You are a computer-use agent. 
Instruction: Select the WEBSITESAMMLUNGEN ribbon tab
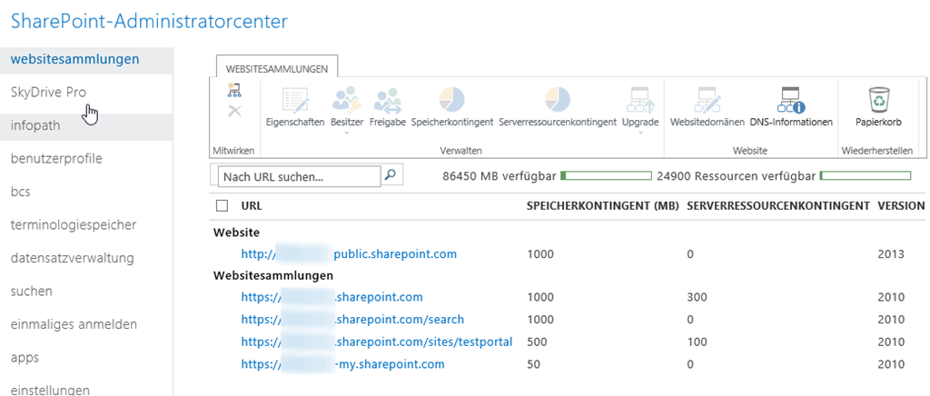(277, 67)
